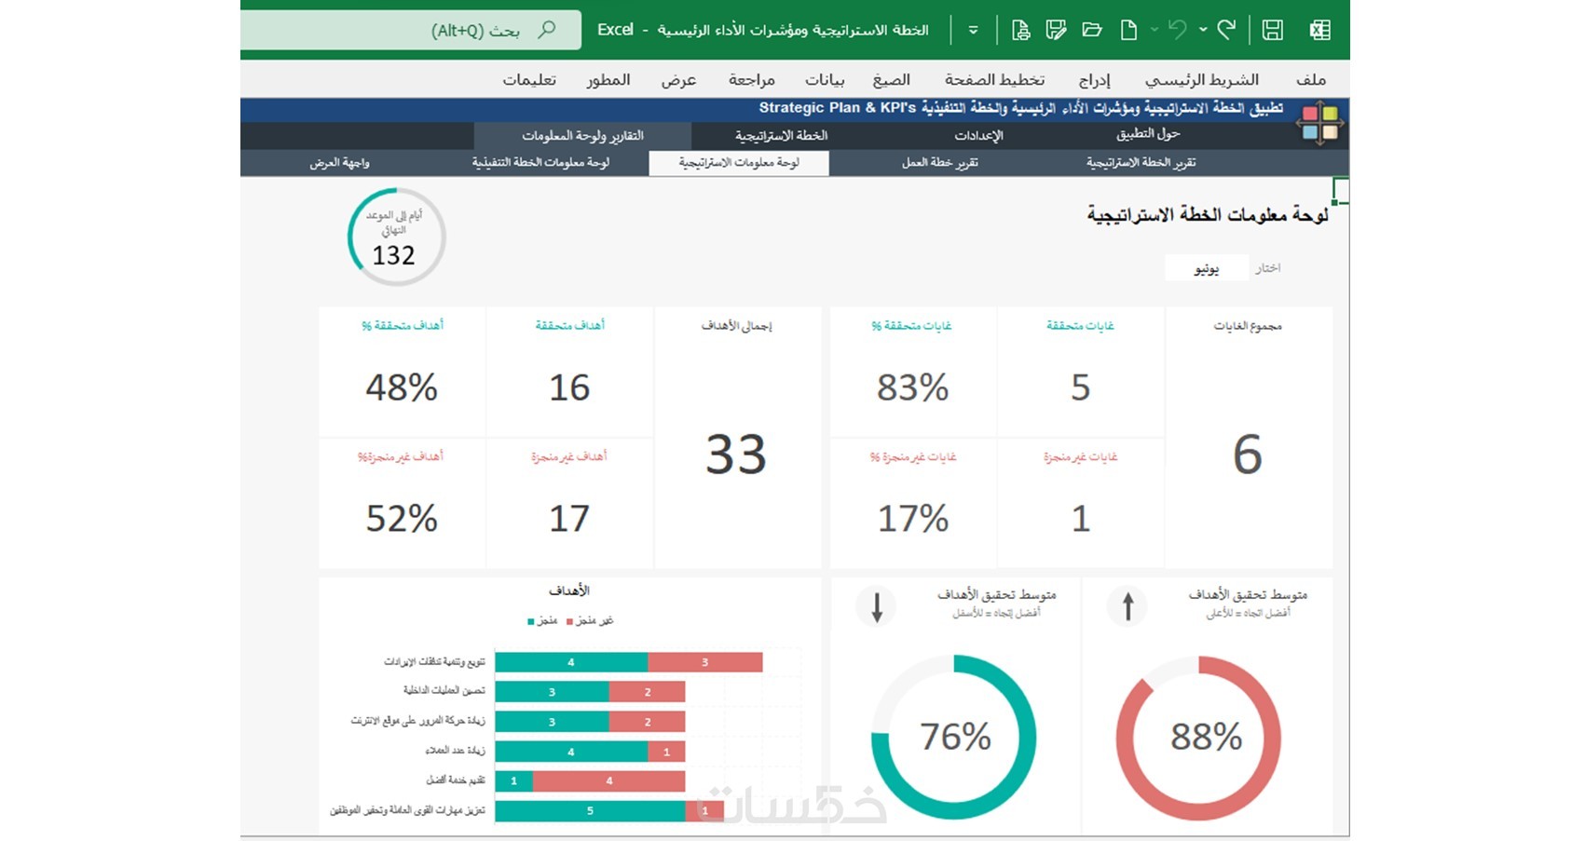
Task: Click the الأهداف chart title
Action: [x=568, y=590]
